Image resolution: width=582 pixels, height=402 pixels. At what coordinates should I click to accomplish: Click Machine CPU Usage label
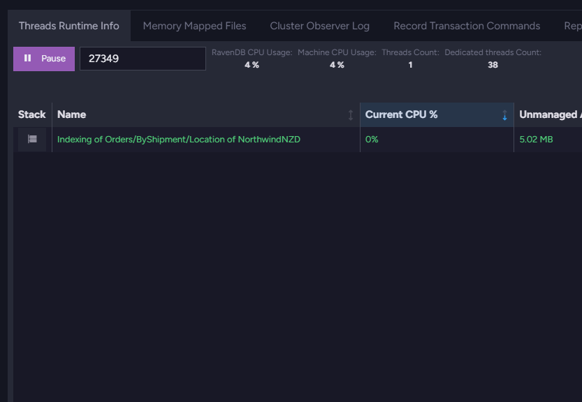point(337,52)
